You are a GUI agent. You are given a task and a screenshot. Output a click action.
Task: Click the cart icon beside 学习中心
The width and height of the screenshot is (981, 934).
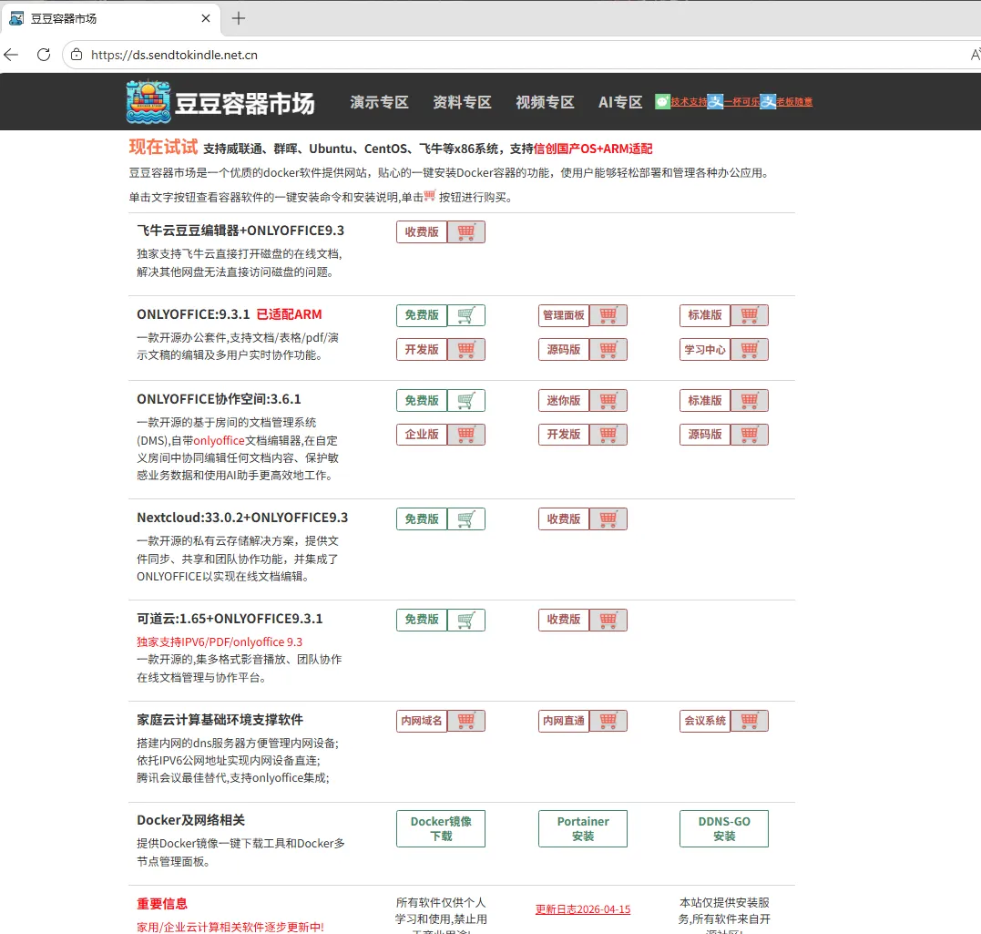click(748, 349)
